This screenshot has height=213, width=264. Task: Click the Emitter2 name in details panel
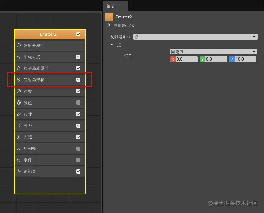tap(124, 17)
